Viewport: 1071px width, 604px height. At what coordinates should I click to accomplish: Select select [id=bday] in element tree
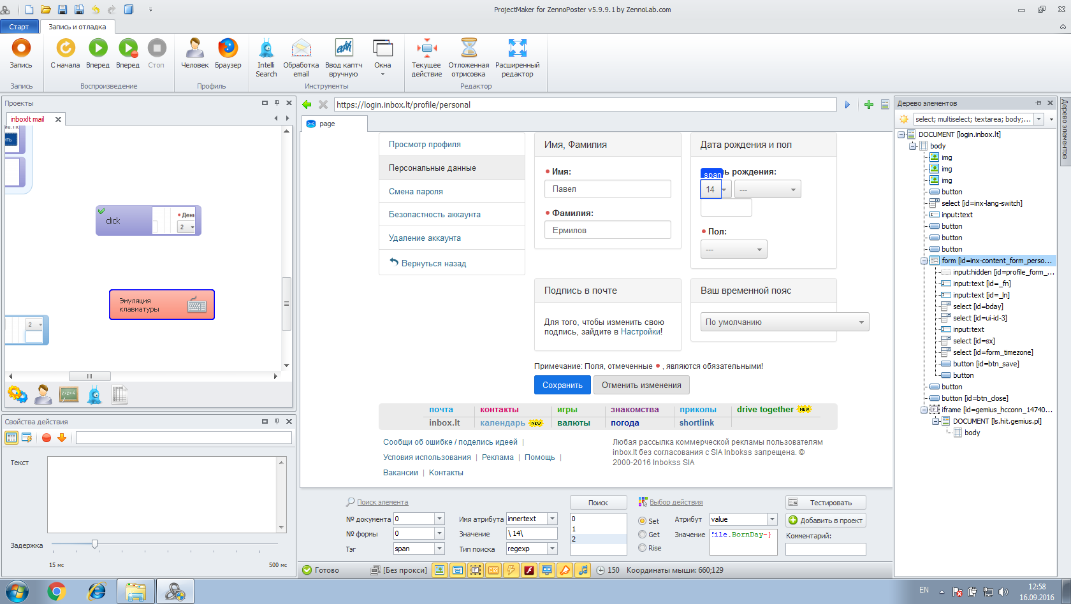(x=978, y=306)
